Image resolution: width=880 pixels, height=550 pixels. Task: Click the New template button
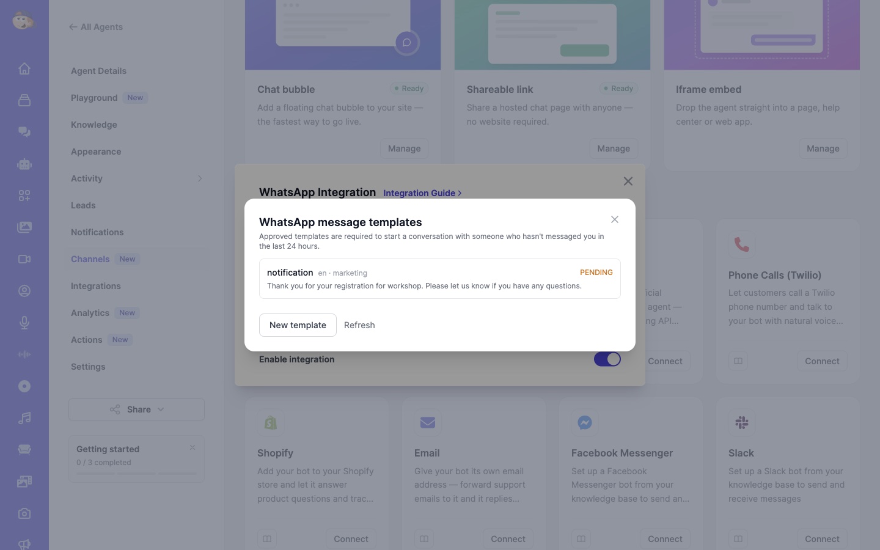298,325
